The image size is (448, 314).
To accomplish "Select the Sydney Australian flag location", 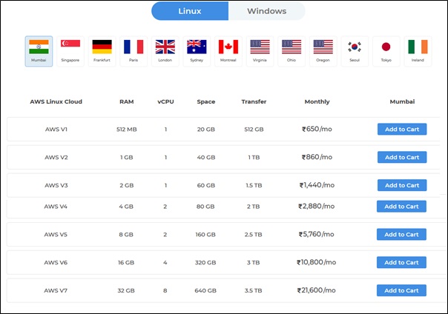I will (197, 51).
